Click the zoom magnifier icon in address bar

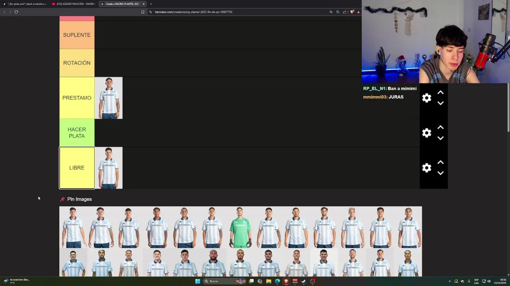[x=338, y=12]
